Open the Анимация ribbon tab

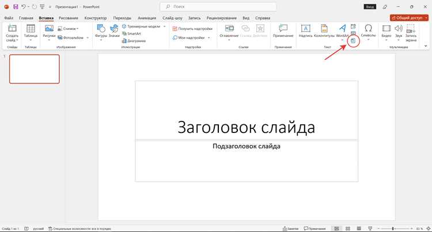pos(147,18)
